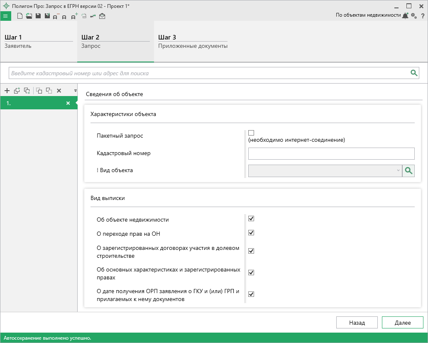Image resolution: width=428 pixels, height=343 pixels.
Task: Open a project with the folder icon
Action: pyautogui.click(x=29, y=16)
